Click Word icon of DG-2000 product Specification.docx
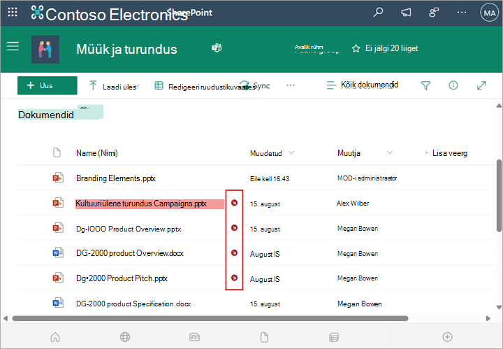Image resolution: width=503 pixels, height=349 pixels. [x=58, y=303]
